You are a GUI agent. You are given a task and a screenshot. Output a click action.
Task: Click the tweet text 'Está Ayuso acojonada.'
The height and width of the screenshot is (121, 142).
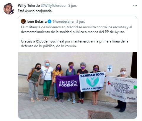click(x=35, y=11)
